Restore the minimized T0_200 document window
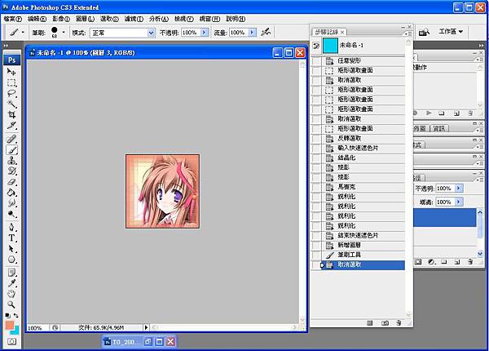Screen dimensions: 489x351 (148, 342)
